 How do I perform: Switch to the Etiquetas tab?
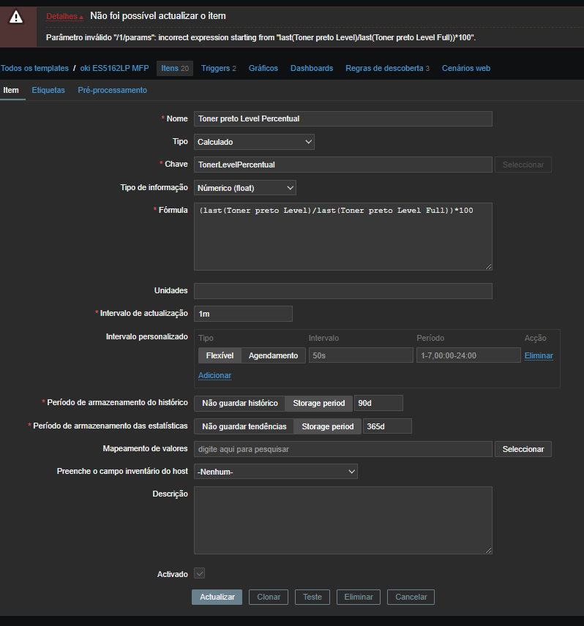(x=48, y=90)
